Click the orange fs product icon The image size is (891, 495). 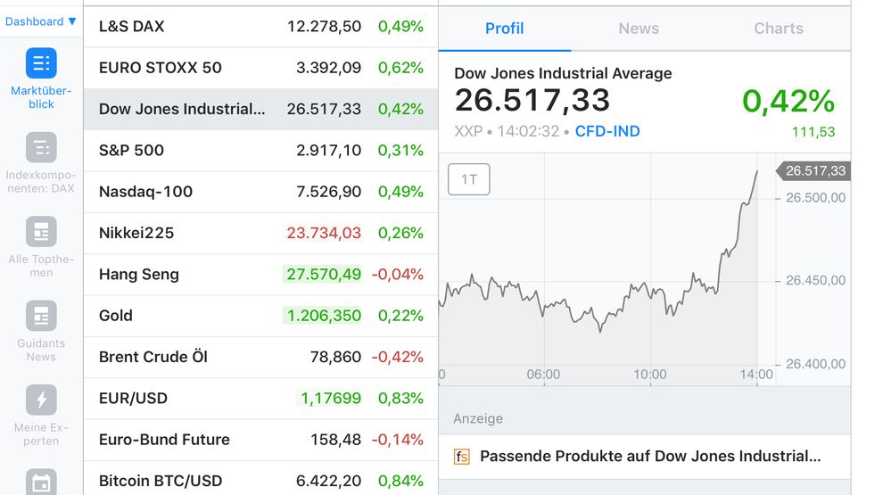click(461, 457)
